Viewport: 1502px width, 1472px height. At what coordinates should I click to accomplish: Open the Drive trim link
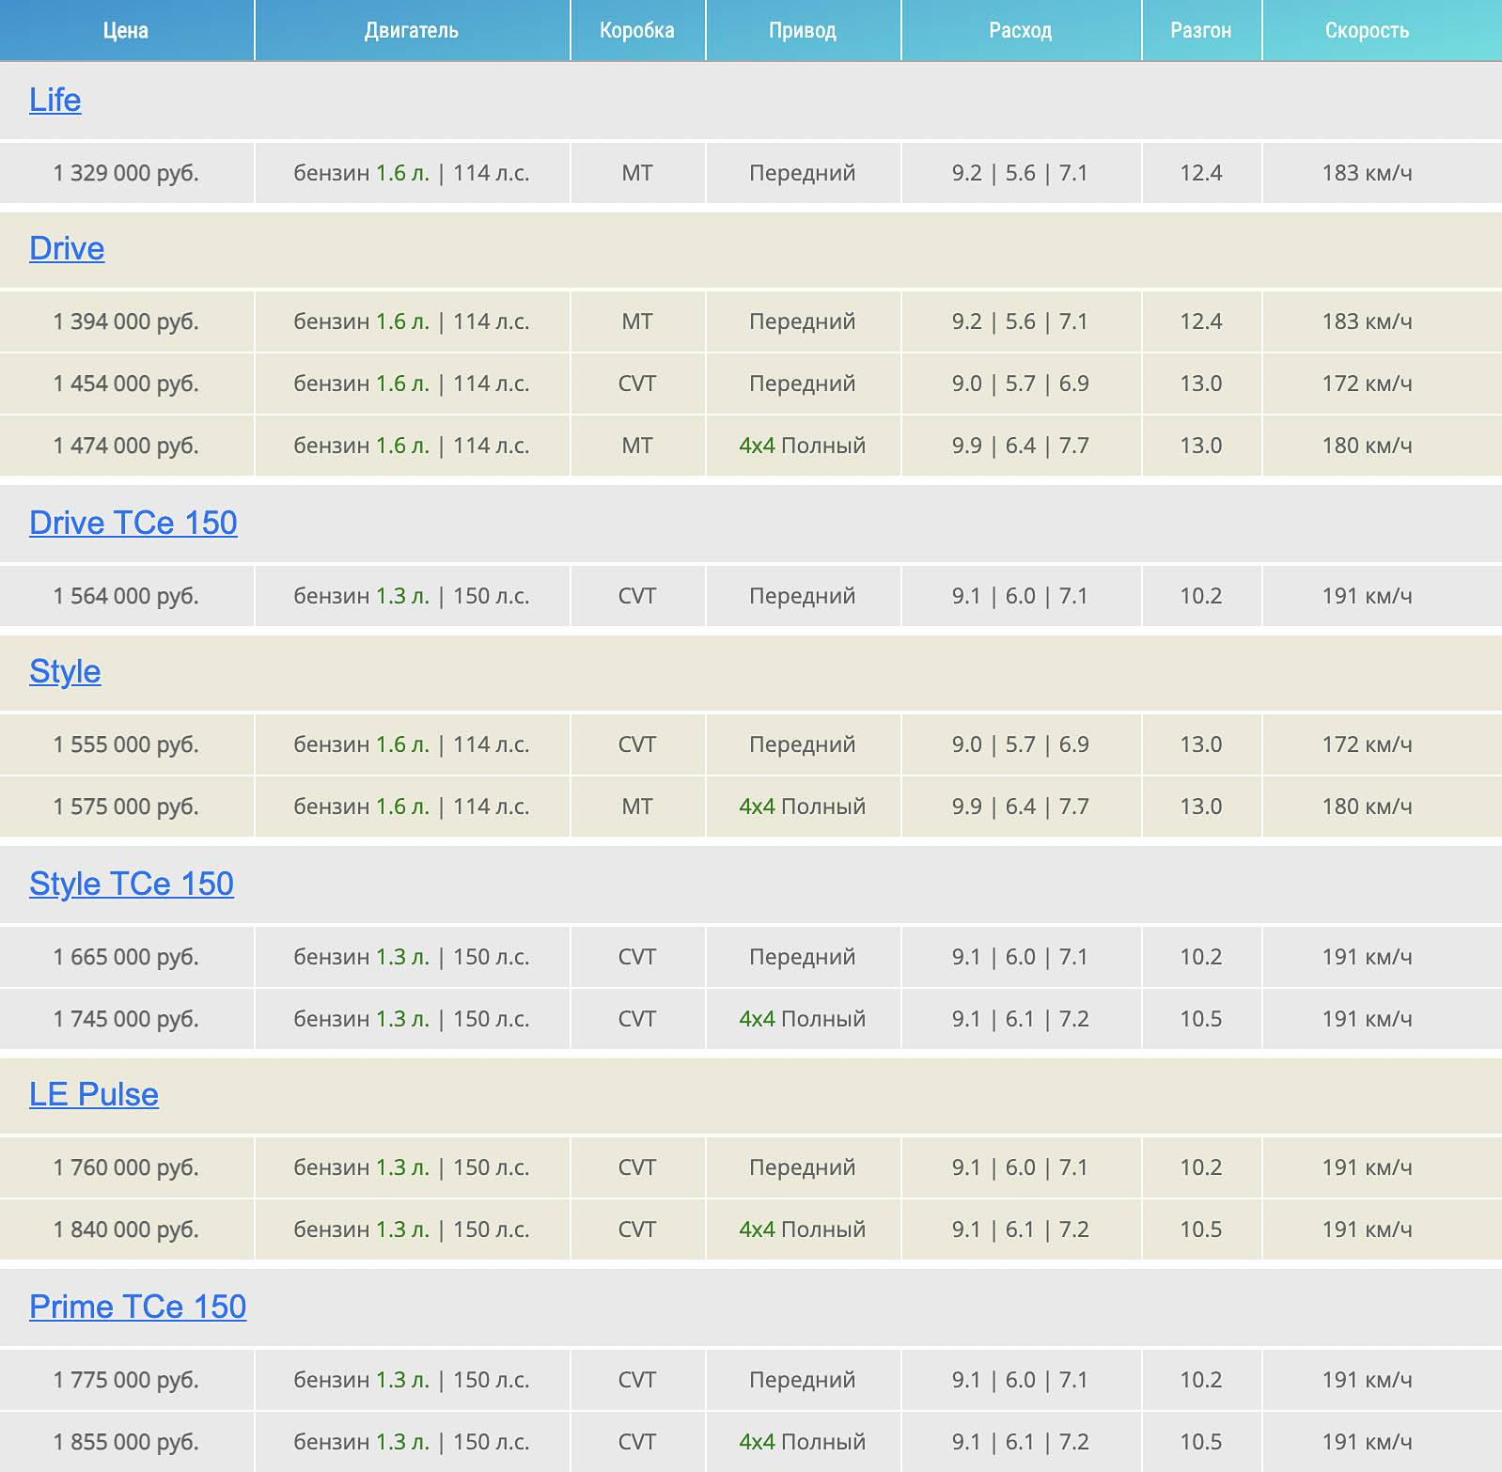tap(67, 248)
